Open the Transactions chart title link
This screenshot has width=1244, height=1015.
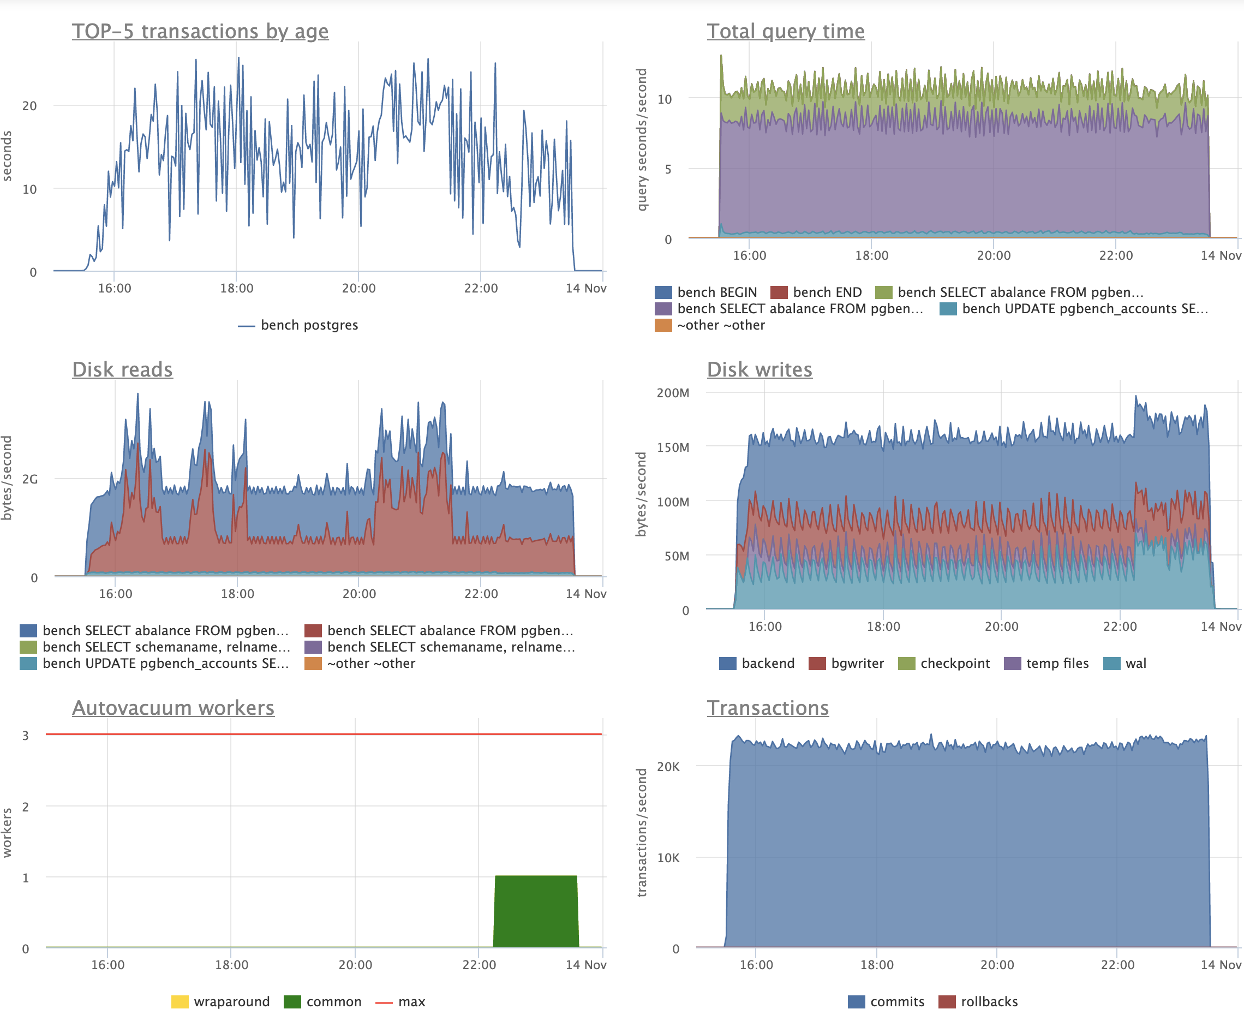pyautogui.click(x=768, y=707)
